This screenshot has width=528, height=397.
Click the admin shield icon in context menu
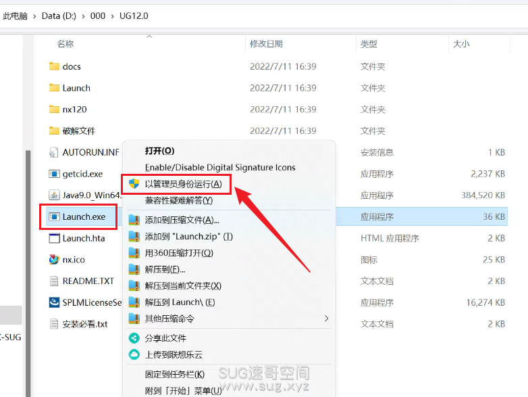(134, 184)
